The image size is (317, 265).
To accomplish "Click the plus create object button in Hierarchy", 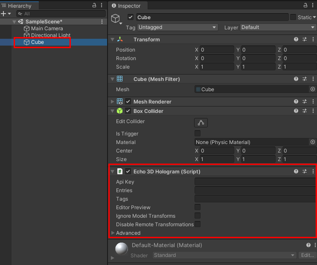I will pyautogui.click(x=3, y=14).
